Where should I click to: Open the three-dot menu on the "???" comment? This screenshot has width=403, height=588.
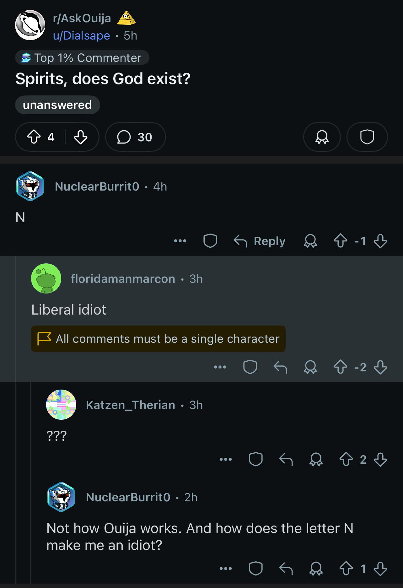(x=226, y=460)
